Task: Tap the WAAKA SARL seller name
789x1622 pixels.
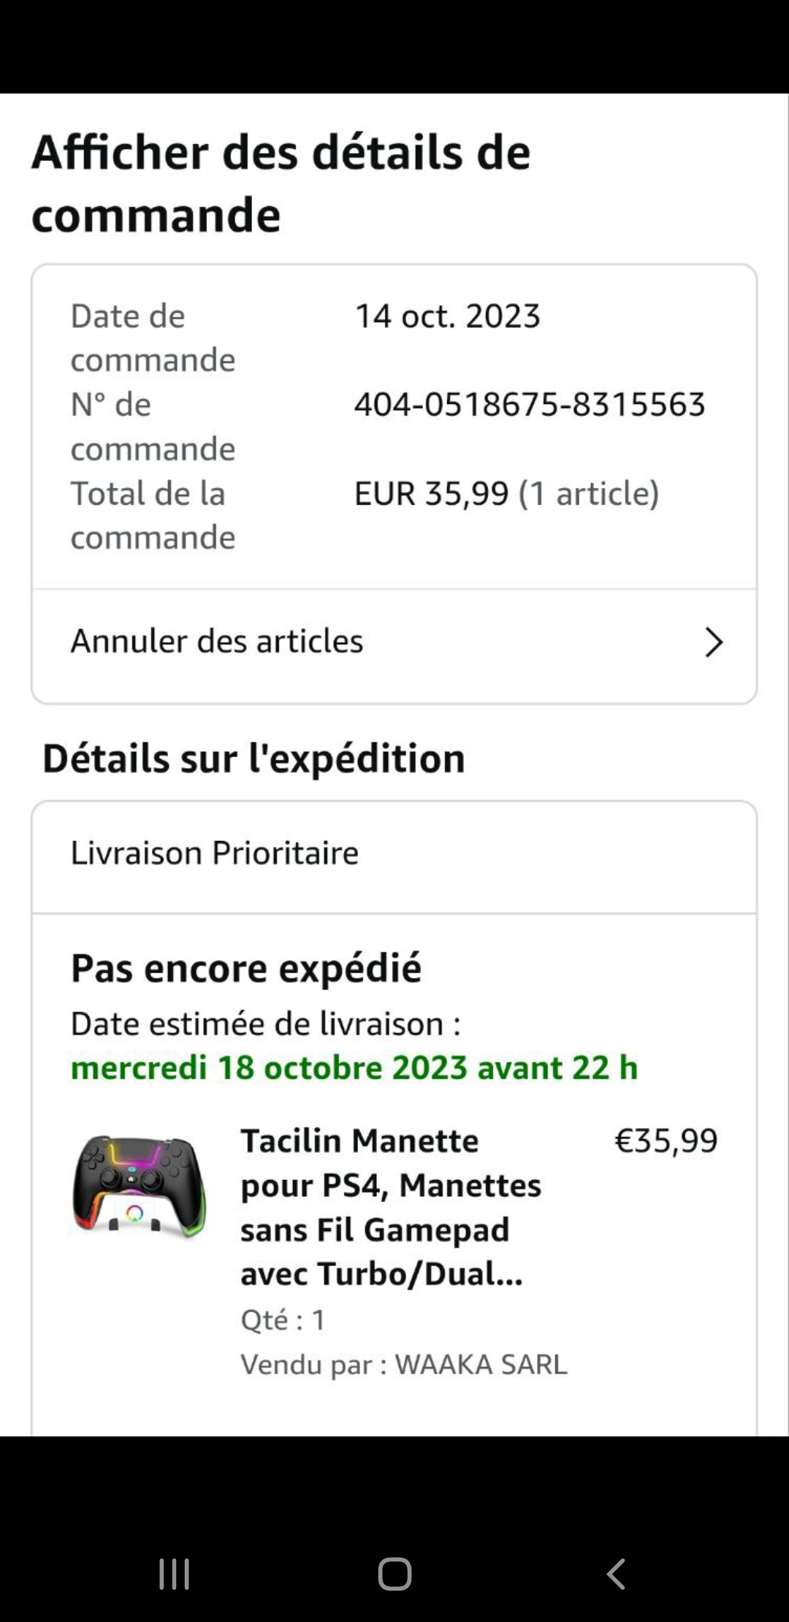Action: tap(481, 1364)
